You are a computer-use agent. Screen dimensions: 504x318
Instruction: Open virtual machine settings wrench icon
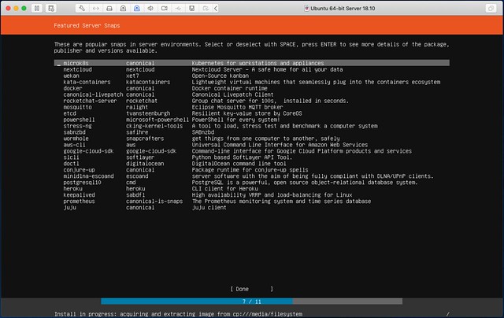[82, 9]
